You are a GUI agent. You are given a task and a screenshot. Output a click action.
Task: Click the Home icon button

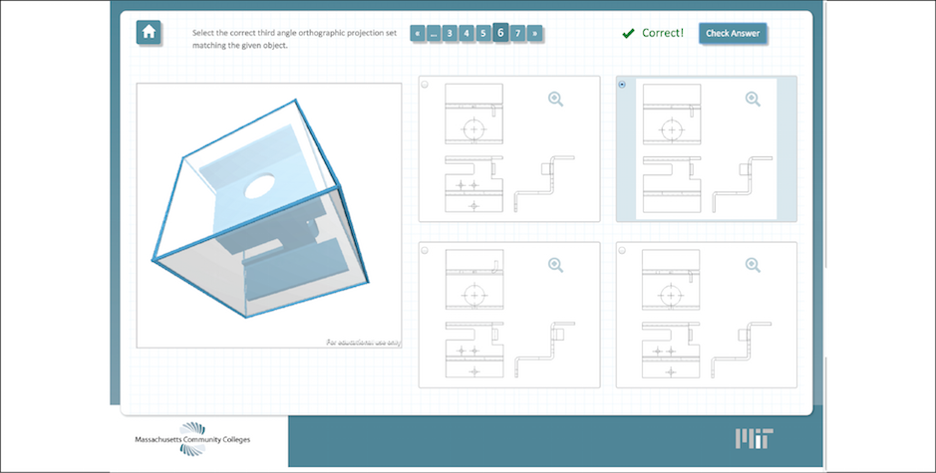149,32
